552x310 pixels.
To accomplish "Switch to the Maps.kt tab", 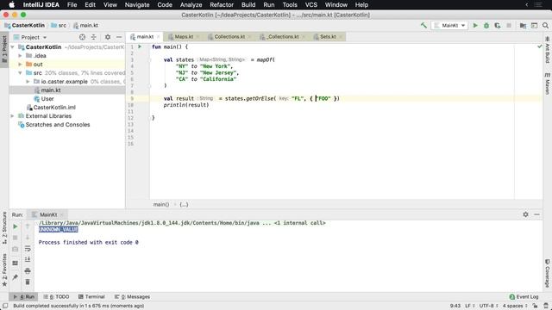I will point(184,36).
